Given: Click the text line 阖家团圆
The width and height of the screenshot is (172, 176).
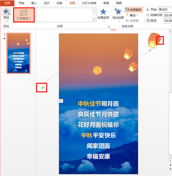Looking at the screenshot, I should pyautogui.click(x=98, y=146).
